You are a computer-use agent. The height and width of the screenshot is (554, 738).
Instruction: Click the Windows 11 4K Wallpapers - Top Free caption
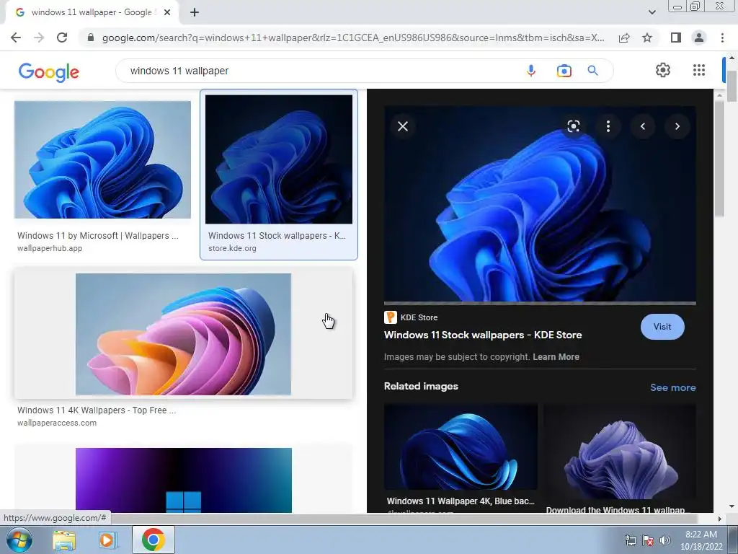click(97, 410)
